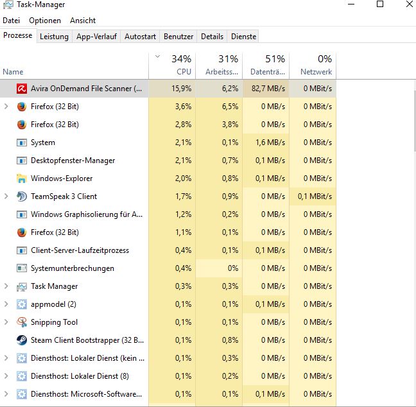This screenshot has height=407, width=416.
Task: Switch to the App-Verlauf tab
Action: pyautogui.click(x=96, y=37)
